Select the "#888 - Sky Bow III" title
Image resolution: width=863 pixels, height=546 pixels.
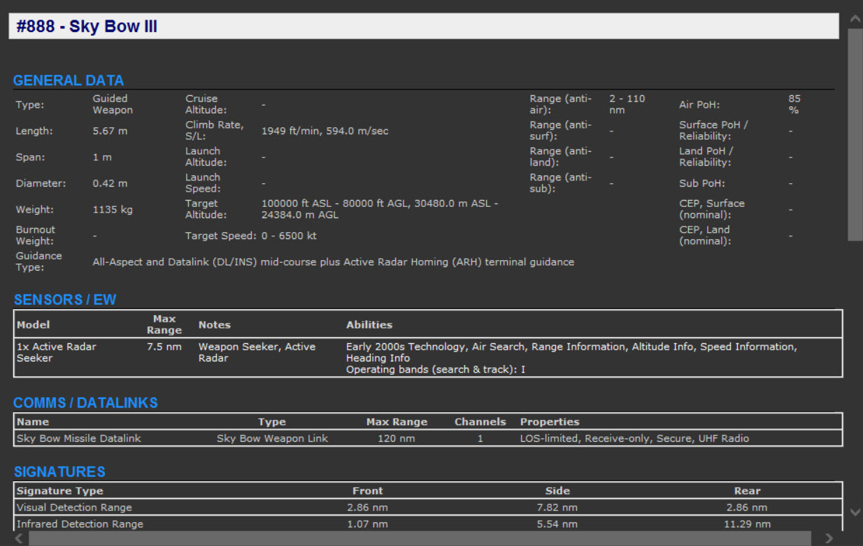tap(87, 27)
